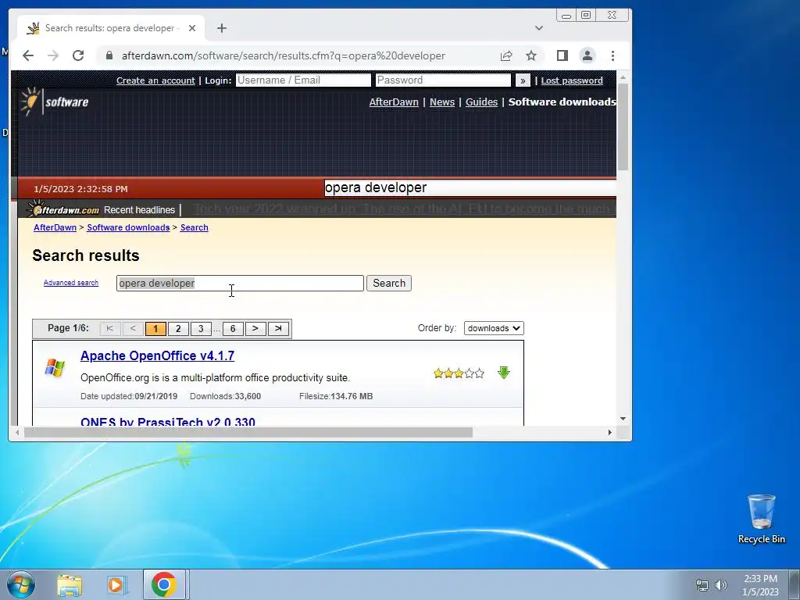This screenshot has height=600, width=800.
Task: Click Chrome's forward arrow button
Action: point(53,55)
